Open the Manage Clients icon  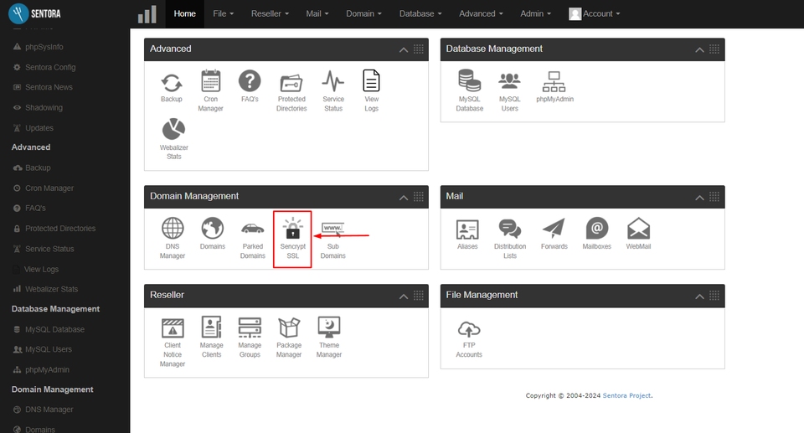tap(211, 327)
